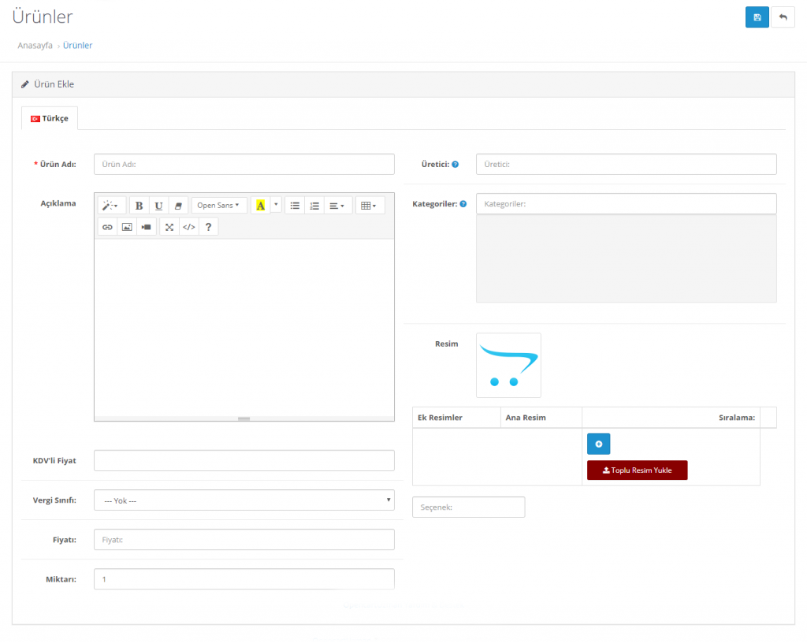Screen dimensions: 807x643
Task: Toggle code view in editor
Action: pos(189,227)
